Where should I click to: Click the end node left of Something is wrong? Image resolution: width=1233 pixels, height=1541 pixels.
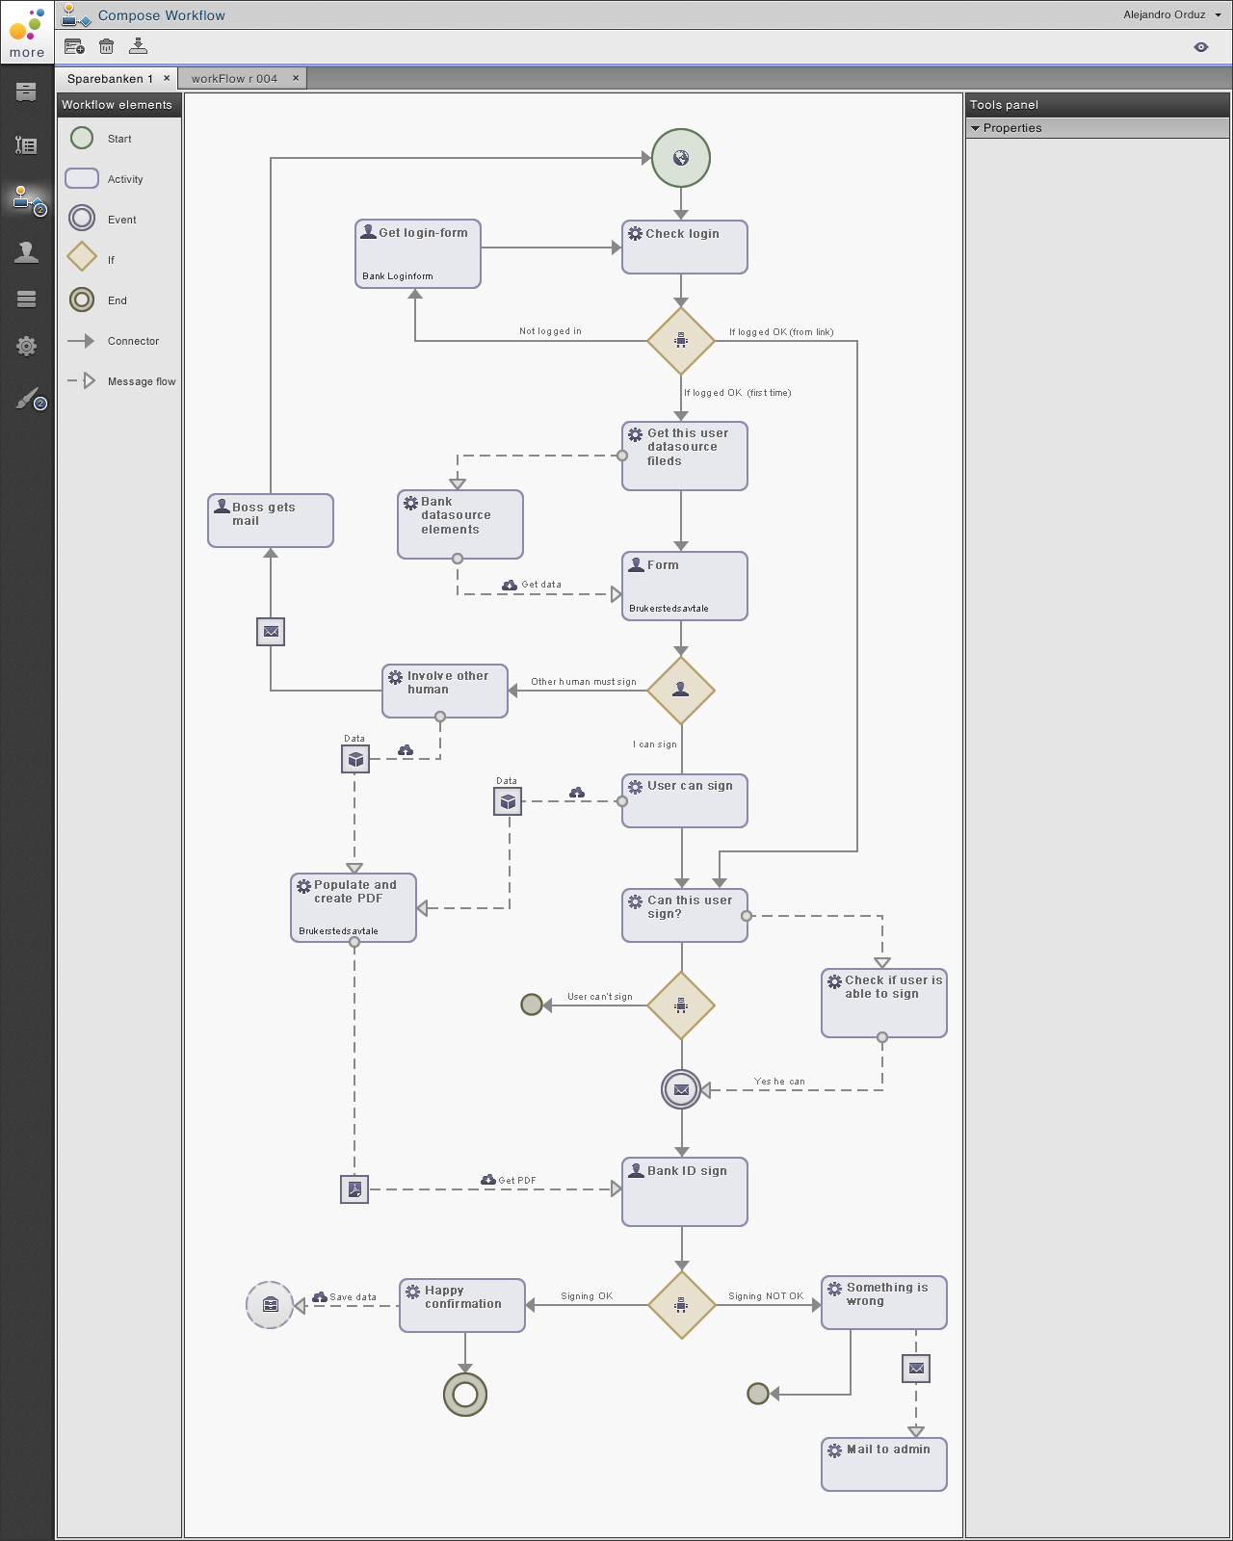click(x=758, y=1394)
